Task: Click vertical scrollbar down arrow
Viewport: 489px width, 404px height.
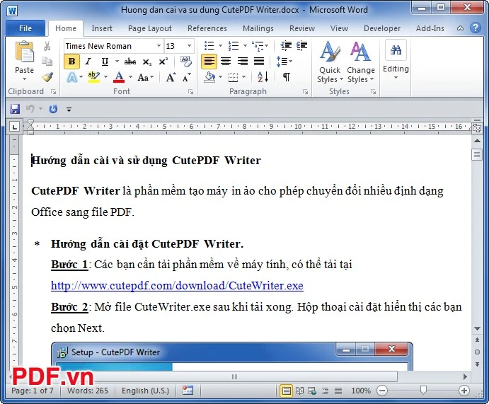Action: (477, 328)
